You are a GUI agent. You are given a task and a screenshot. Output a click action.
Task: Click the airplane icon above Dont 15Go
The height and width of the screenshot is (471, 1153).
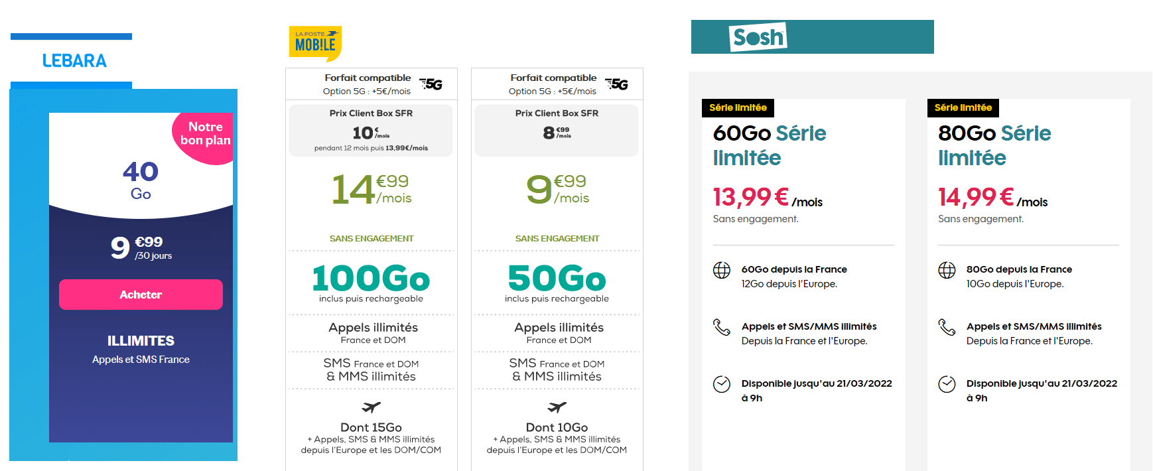tap(372, 407)
